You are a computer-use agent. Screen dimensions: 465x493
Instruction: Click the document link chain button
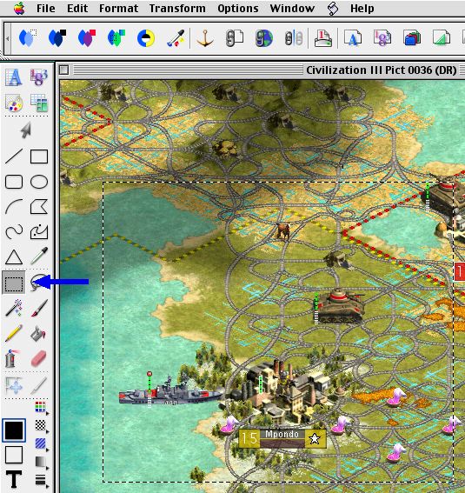(235, 38)
